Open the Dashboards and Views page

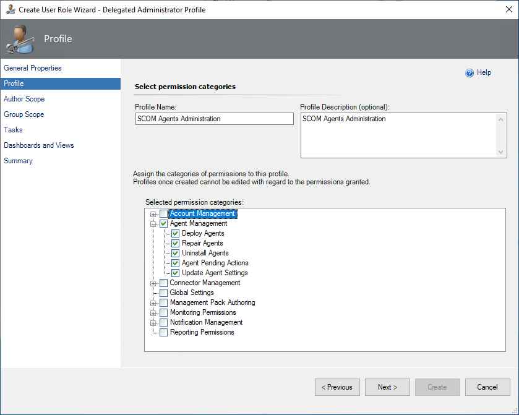point(39,145)
